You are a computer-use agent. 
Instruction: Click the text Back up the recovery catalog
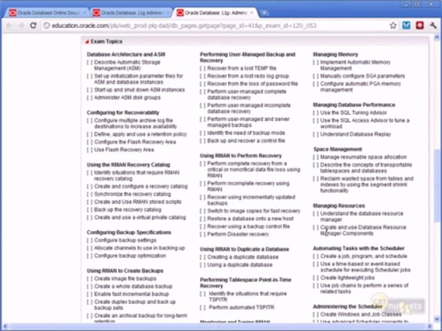[128, 210]
